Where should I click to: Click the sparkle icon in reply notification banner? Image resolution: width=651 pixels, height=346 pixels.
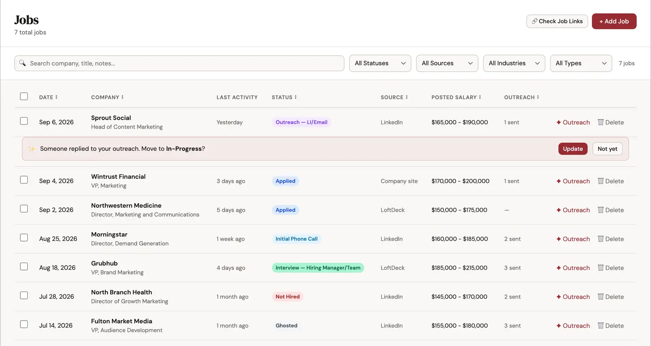32,149
